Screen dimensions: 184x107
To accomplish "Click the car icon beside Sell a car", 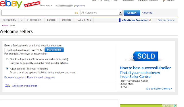I will 7,86.
